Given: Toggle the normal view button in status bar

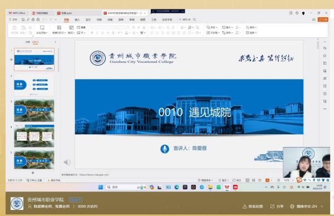Looking at the screenshot, I should [x=247, y=180].
